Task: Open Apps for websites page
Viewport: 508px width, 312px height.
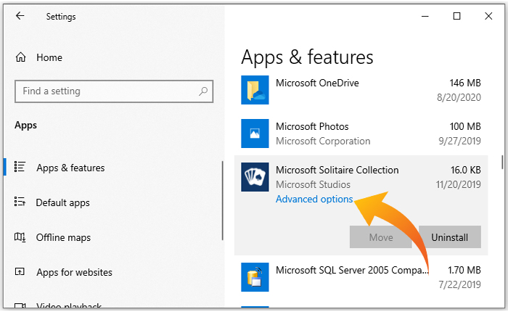Action: pos(74,272)
